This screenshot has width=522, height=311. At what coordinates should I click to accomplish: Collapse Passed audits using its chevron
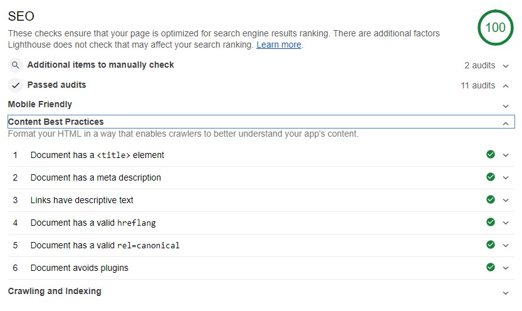tap(506, 86)
